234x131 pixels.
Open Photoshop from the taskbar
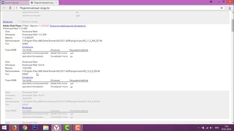(x=35, y=128)
